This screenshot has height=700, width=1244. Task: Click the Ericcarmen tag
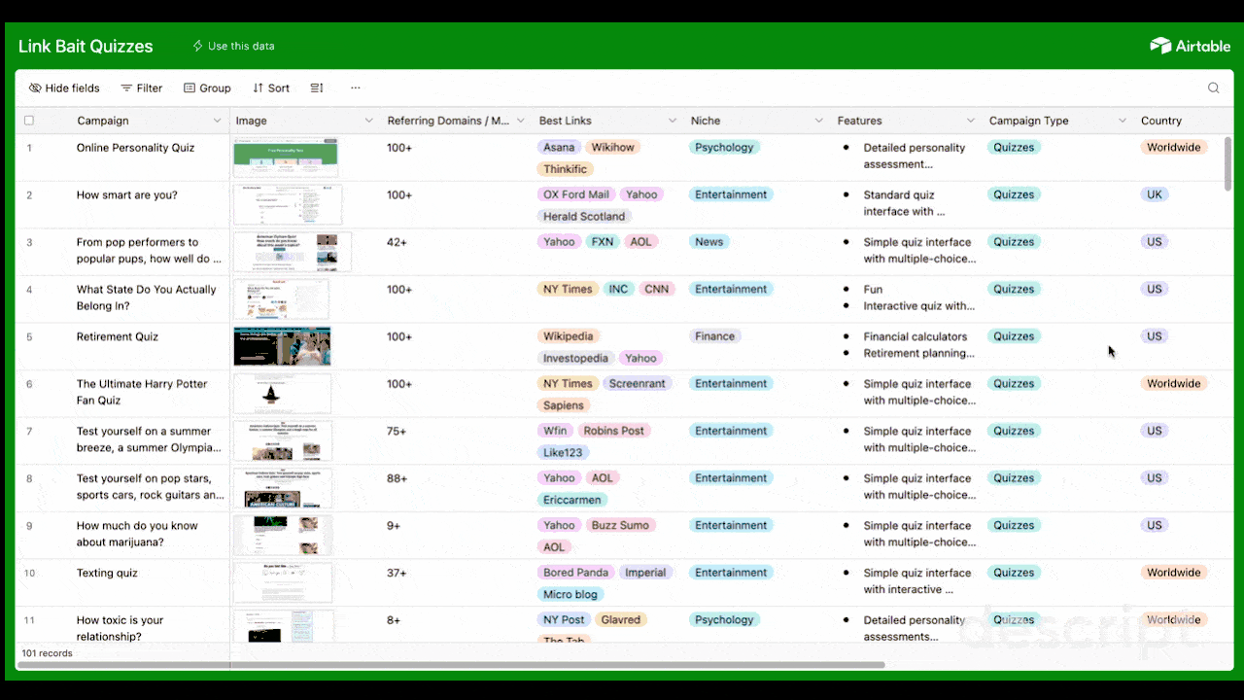click(573, 500)
